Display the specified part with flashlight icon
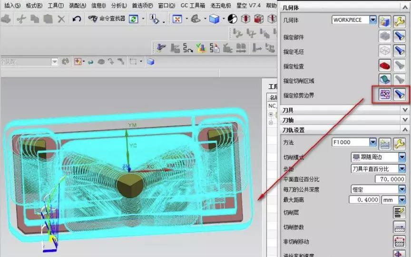 point(399,37)
